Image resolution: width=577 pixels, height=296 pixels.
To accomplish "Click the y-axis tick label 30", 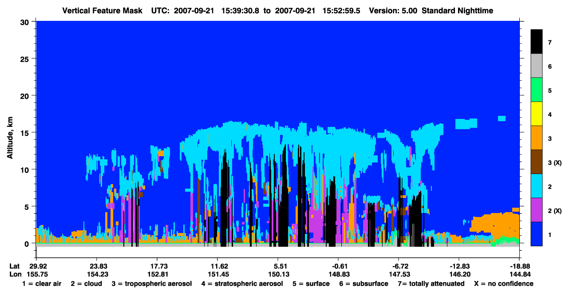I will pos(26,22).
